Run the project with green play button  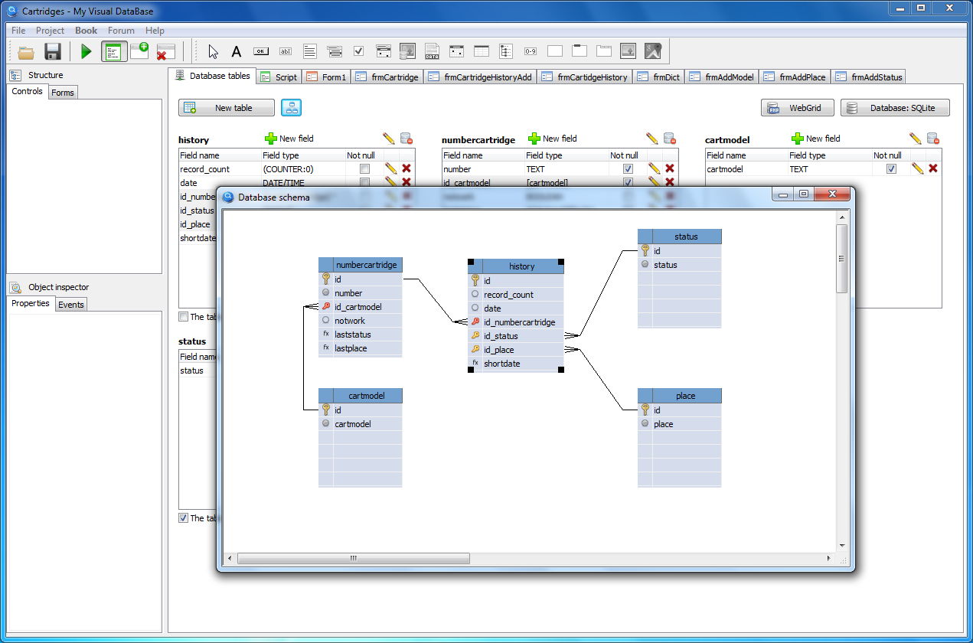86,52
